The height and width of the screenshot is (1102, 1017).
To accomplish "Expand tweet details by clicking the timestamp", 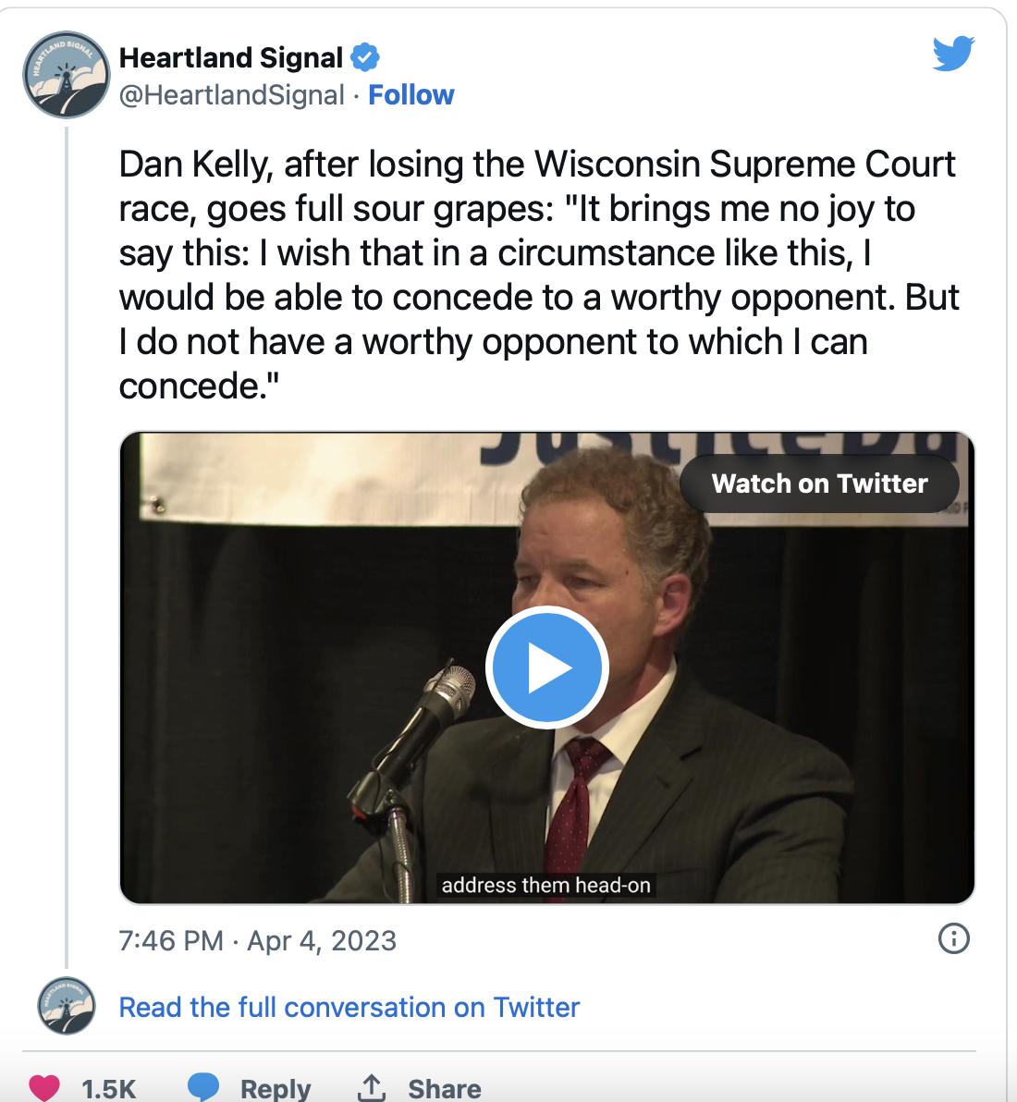I will pyautogui.click(x=256, y=942).
